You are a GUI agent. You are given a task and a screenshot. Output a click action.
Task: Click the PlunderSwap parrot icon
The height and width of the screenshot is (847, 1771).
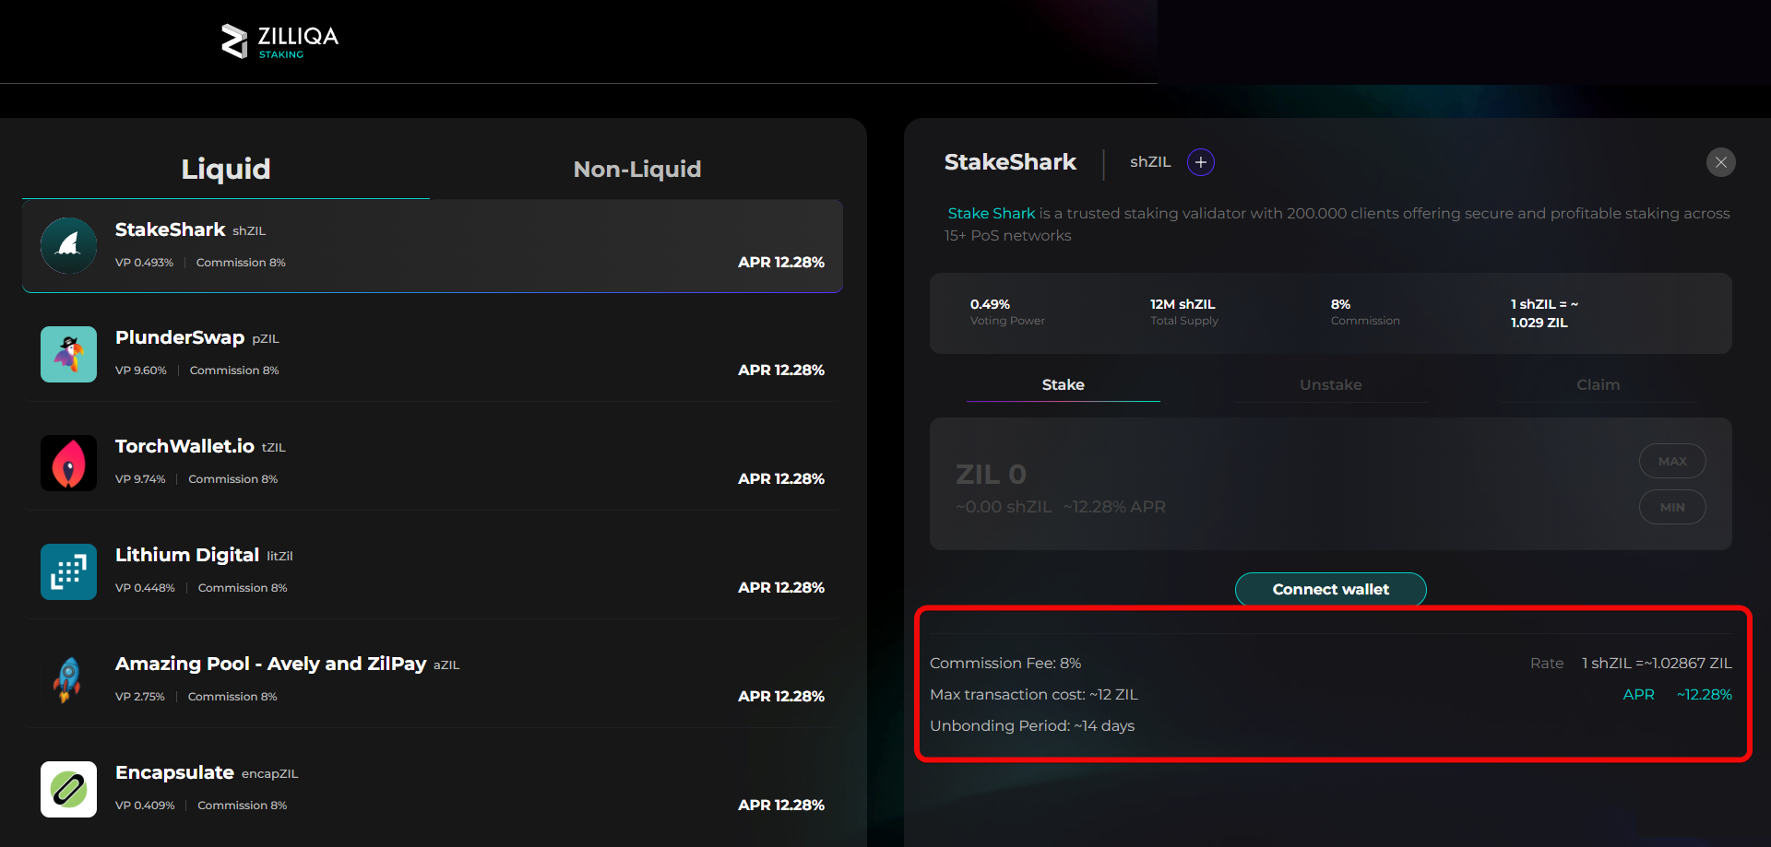pos(68,354)
